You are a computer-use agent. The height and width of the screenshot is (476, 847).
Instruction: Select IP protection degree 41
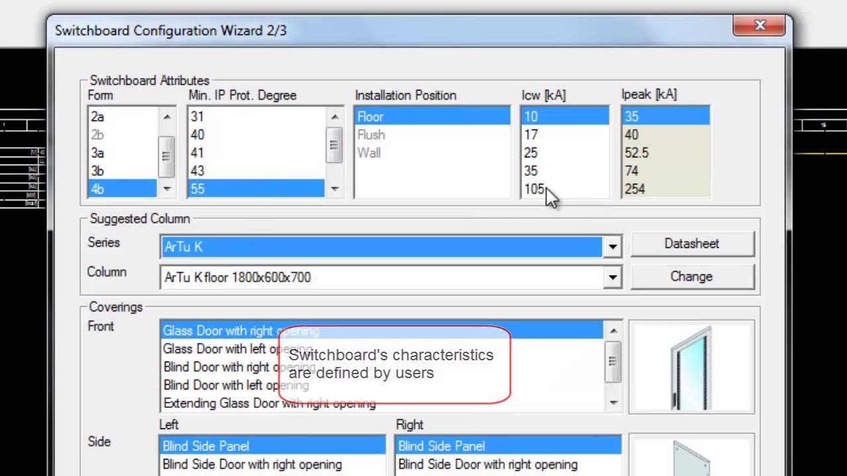coord(256,153)
